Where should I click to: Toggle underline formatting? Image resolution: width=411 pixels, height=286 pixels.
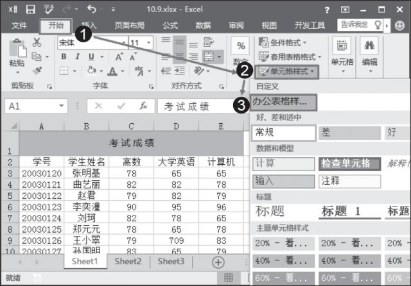(x=91, y=56)
